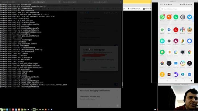Open the blue ring Browser app
Image resolution: width=198 pixels, height=111 pixels.
189,41
